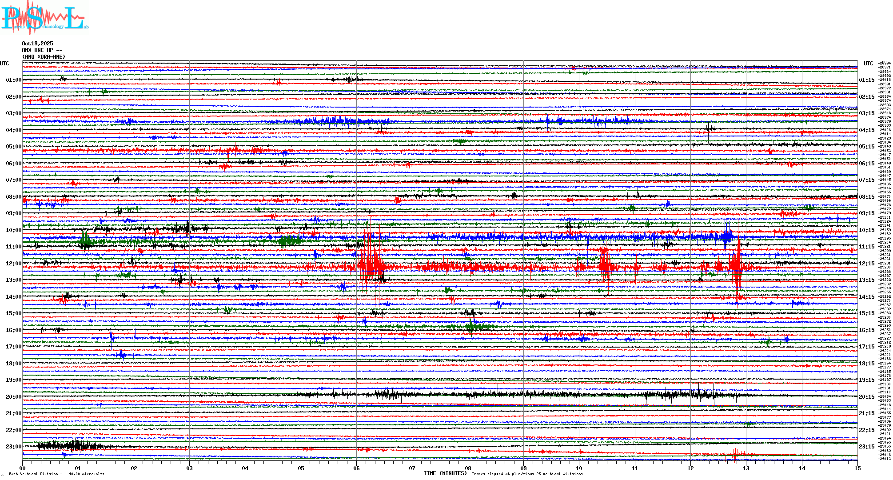
Task: Click the right-hand 10:15 time label
Action: point(866,230)
